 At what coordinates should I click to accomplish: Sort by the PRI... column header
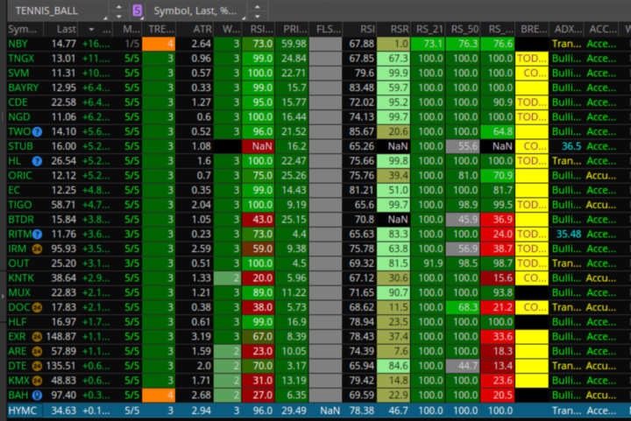[x=292, y=30]
